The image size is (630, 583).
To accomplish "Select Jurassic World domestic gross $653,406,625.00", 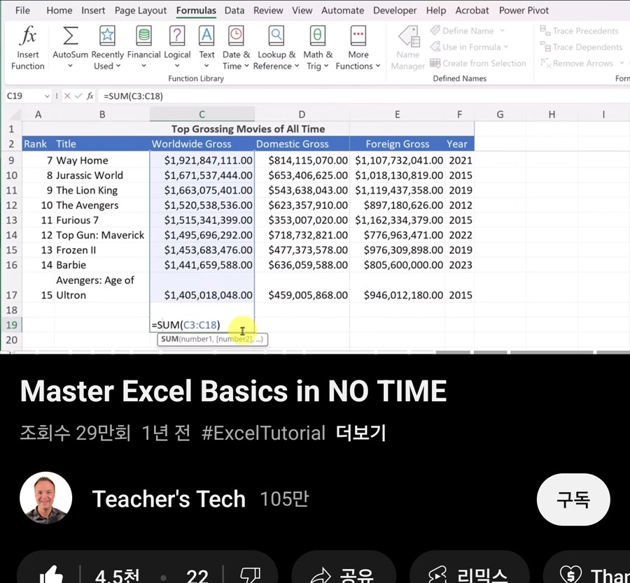I will (x=302, y=175).
